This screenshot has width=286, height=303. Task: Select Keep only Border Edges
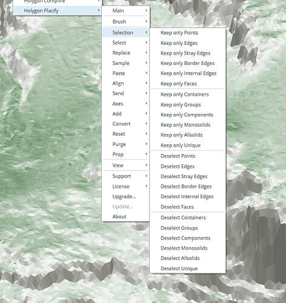tap(187, 63)
